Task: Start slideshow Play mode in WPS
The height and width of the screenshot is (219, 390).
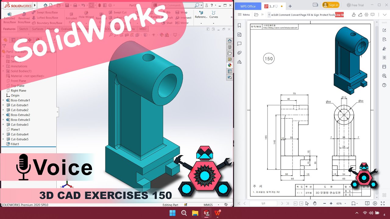Action: click(x=375, y=203)
